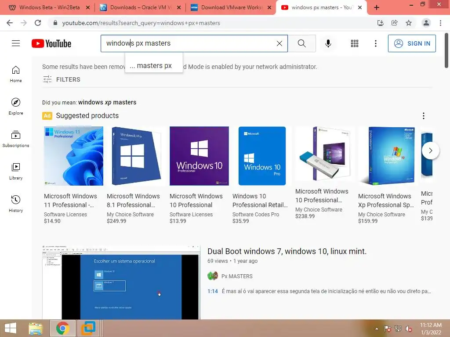This screenshot has height=337, width=450.
Task: Open the YouTube apps grid icon
Action: [x=355, y=43]
